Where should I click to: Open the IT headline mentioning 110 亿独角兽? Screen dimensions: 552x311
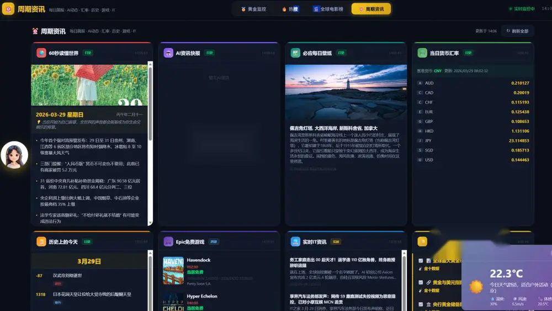click(x=343, y=262)
